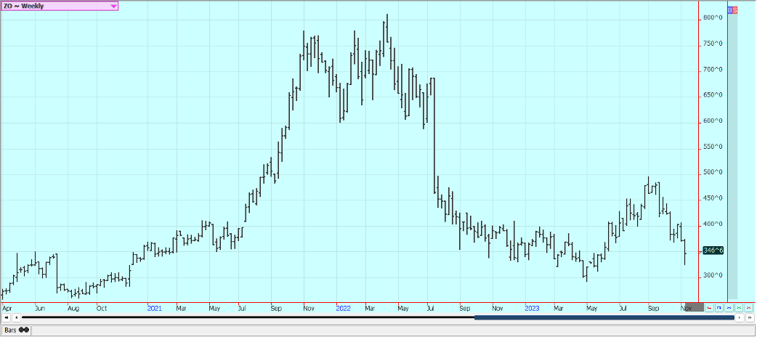Click the 500^0 price axis label
The width and height of the screenshot is (757, 337).
[x=713, y=172]
